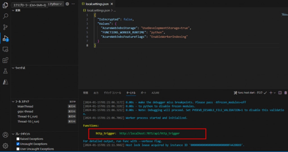Open the Source Control view icon
Image resolution: width=288 pixels, height=152 pixels.
tap(5, 27)
